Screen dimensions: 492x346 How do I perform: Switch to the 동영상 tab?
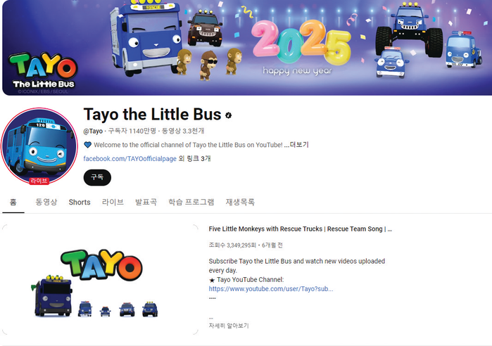tap(46, 202)
